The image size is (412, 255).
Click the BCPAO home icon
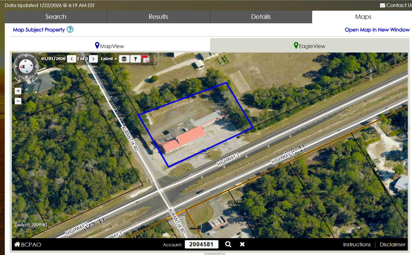click(x=17, y=244)
